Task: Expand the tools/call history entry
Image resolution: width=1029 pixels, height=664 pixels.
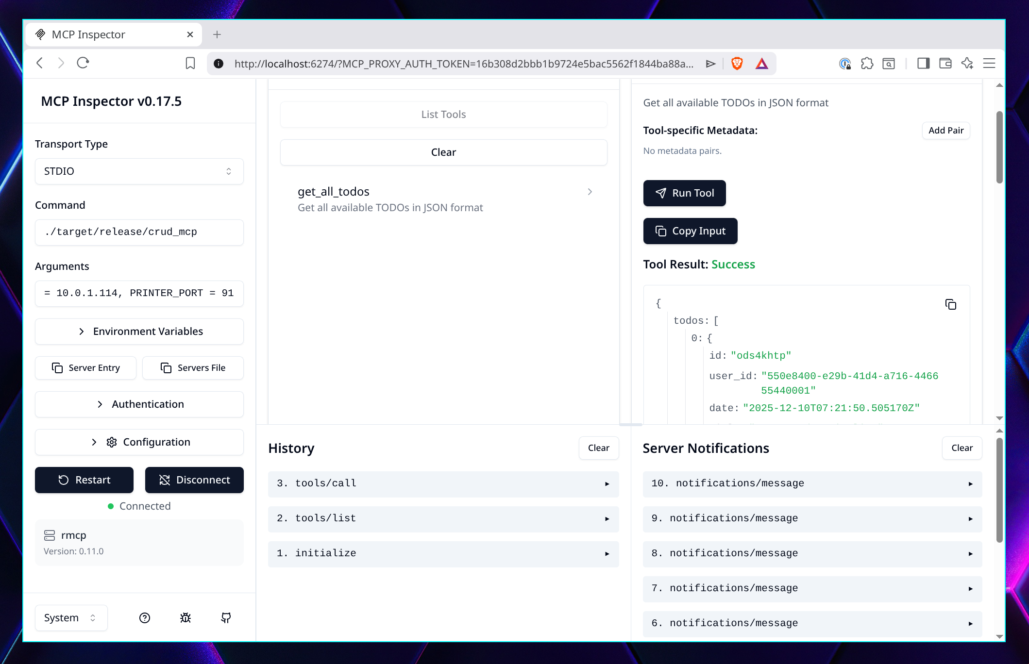Action: (x=443, y=483)
